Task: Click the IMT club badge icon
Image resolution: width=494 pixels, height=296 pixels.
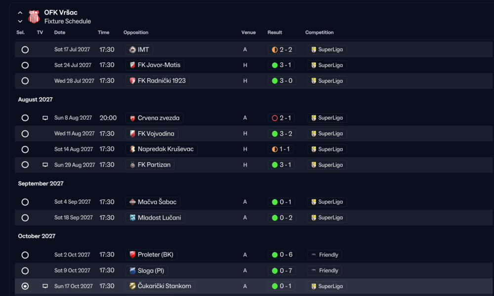Action: (x=132, y=50)
